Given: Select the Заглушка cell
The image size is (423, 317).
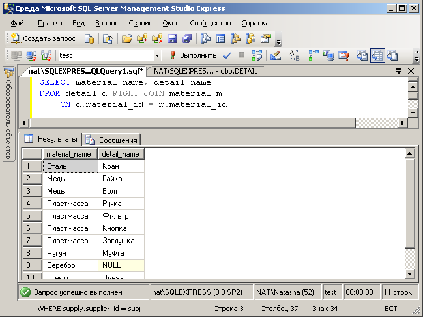Looking at the screenshot, I should (121, 241).
